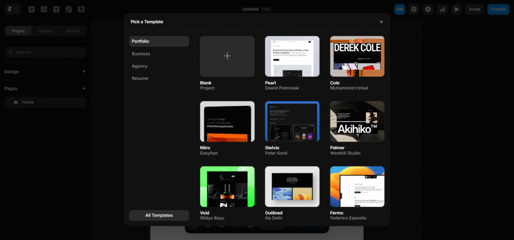
Task: Add a new page with Pages plus
Action: (x=84, y=88)
